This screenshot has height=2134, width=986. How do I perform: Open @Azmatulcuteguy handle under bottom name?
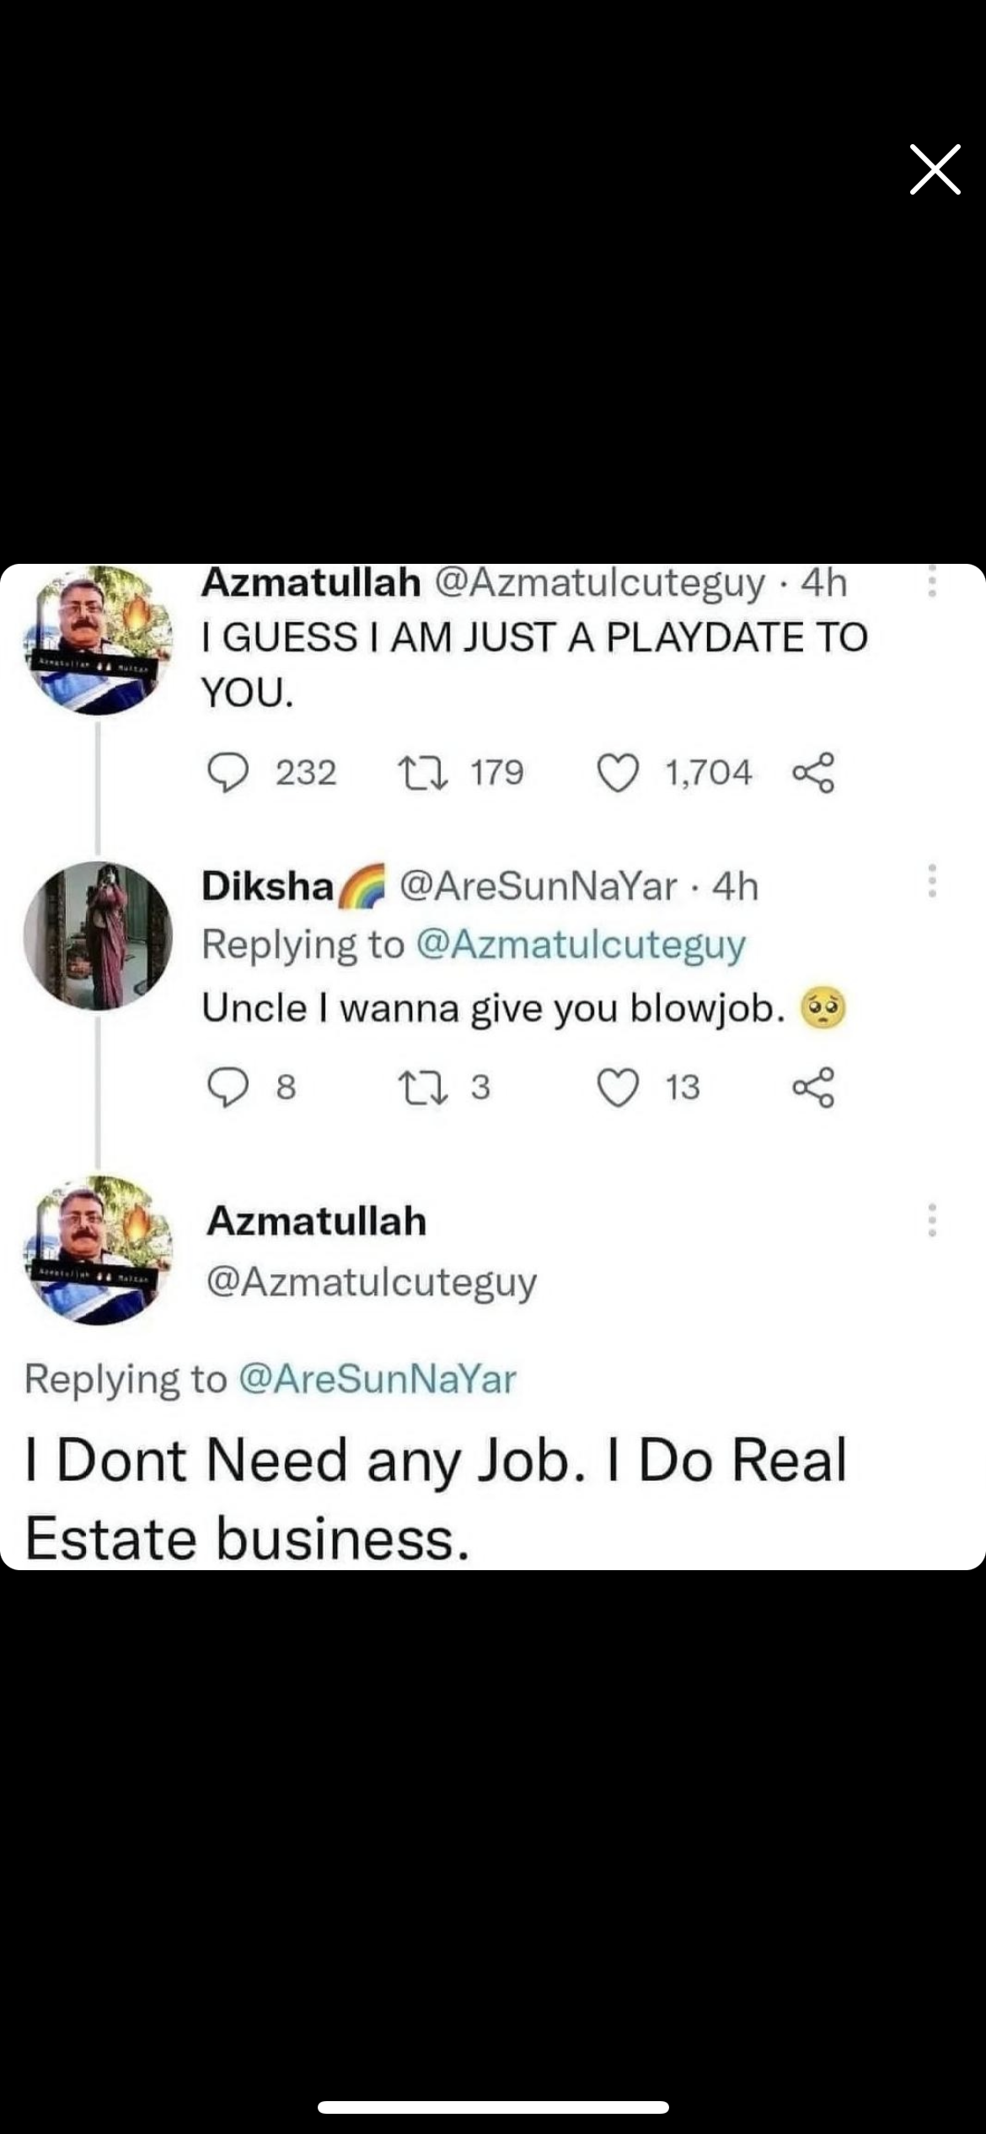[x=372, y=1283]
